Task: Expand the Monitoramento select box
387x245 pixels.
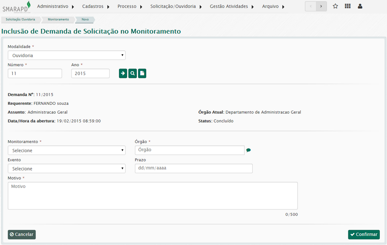Action: coord(66,150)
